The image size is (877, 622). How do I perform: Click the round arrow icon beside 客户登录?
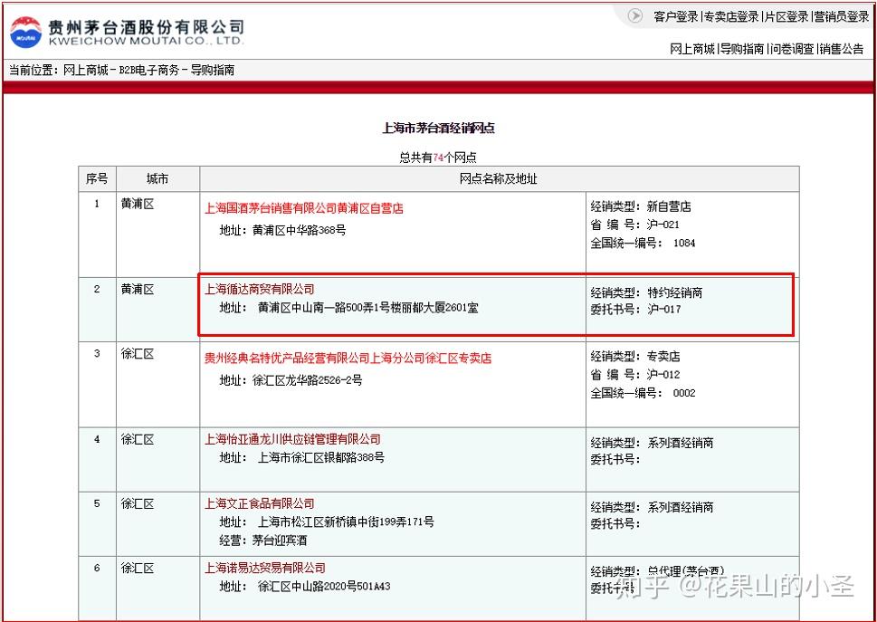point(635,16)
